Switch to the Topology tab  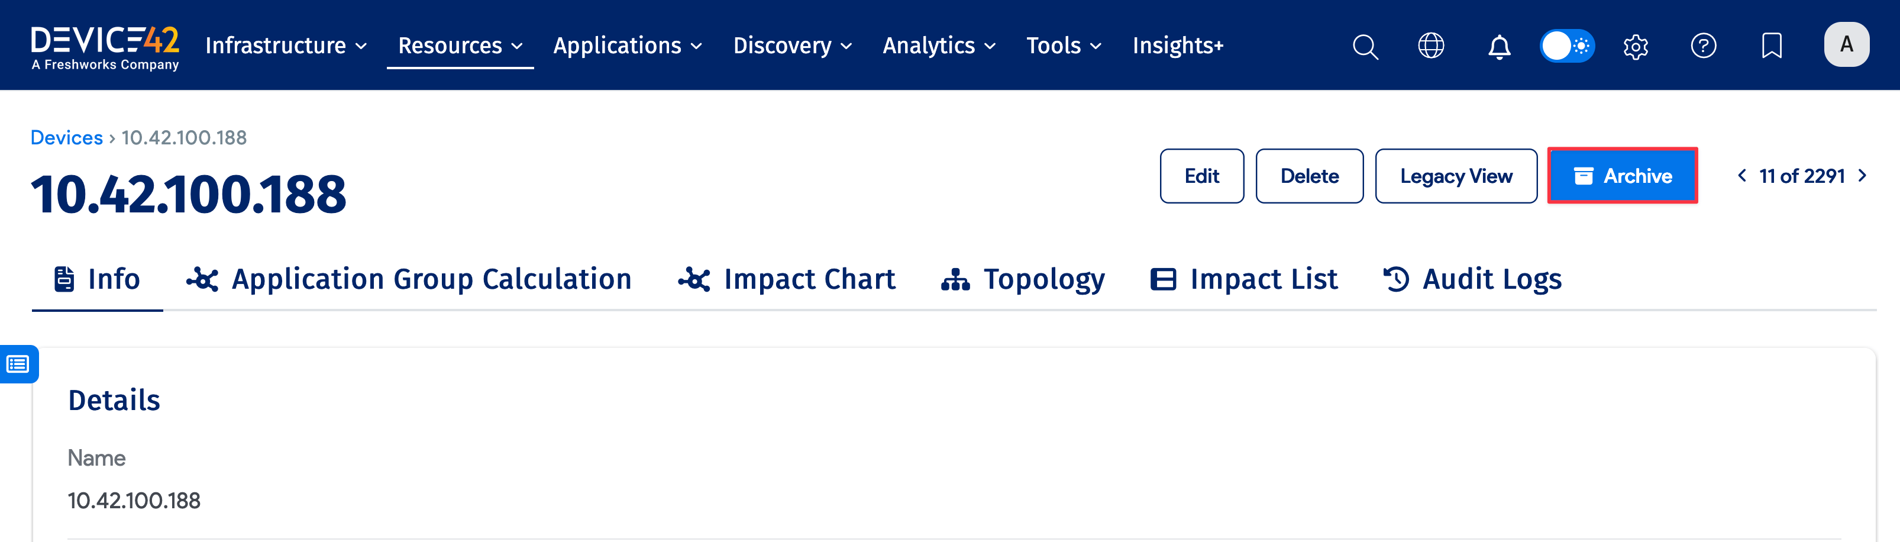point(1023,279)
